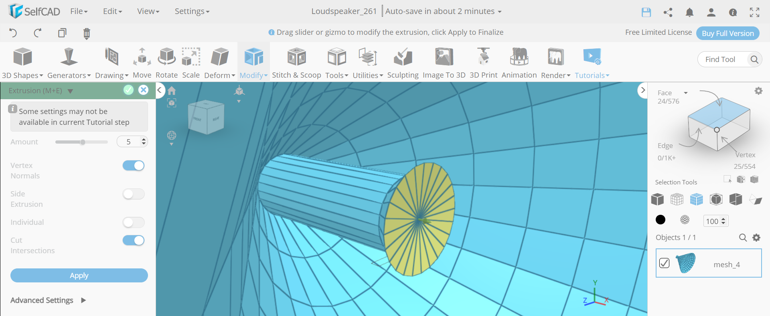Image resolution: width=770 pixels, height=316 pixels.
Task: Open the Render dropdown
Action: pos(556,63)
